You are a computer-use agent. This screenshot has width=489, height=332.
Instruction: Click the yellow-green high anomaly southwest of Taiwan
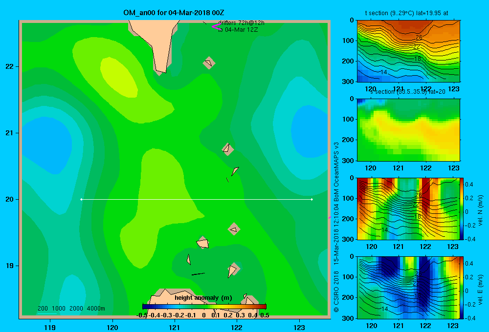119,77
